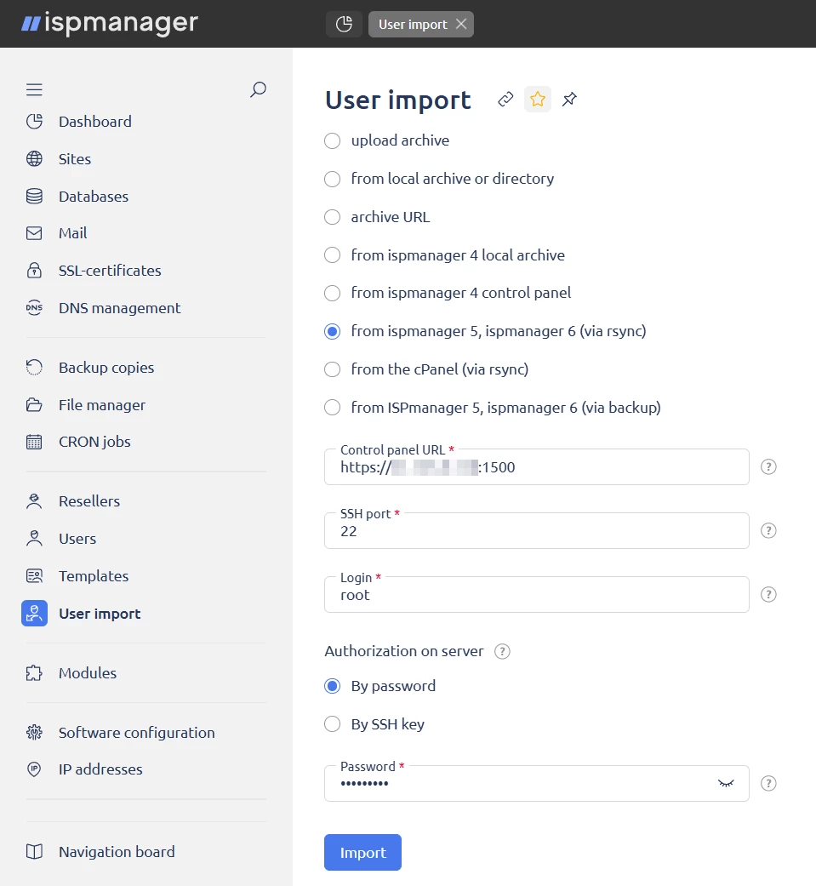
Task: Show password with eye icon
Action: [726, 783]
